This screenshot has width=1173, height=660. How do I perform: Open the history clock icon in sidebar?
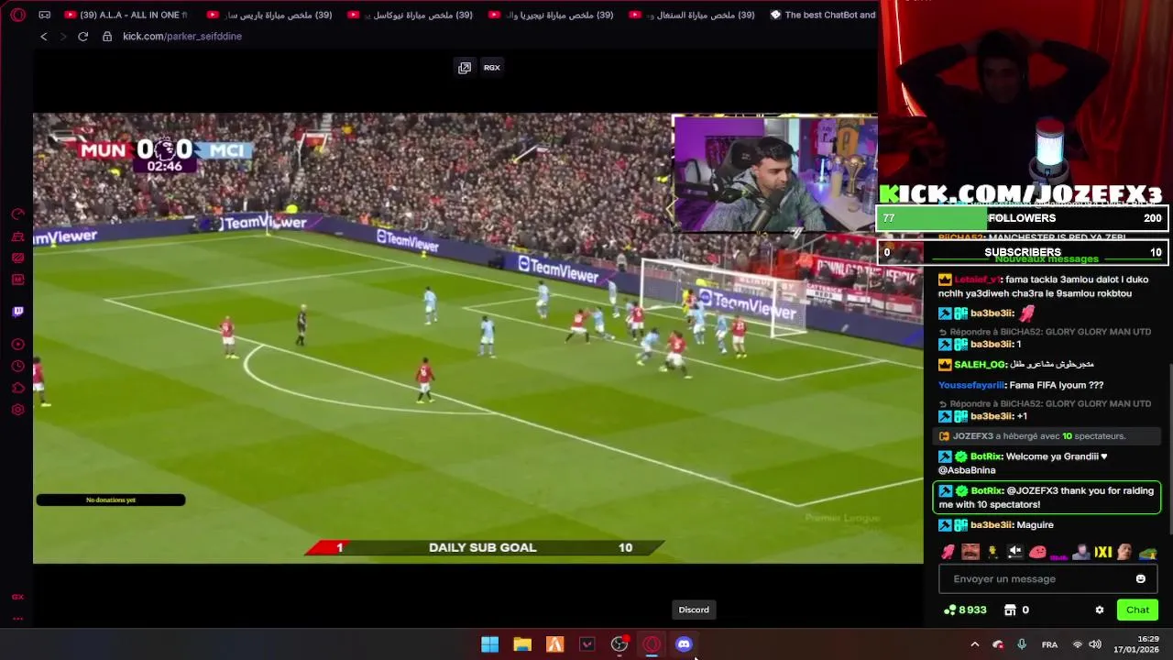(x=17, y=367)
